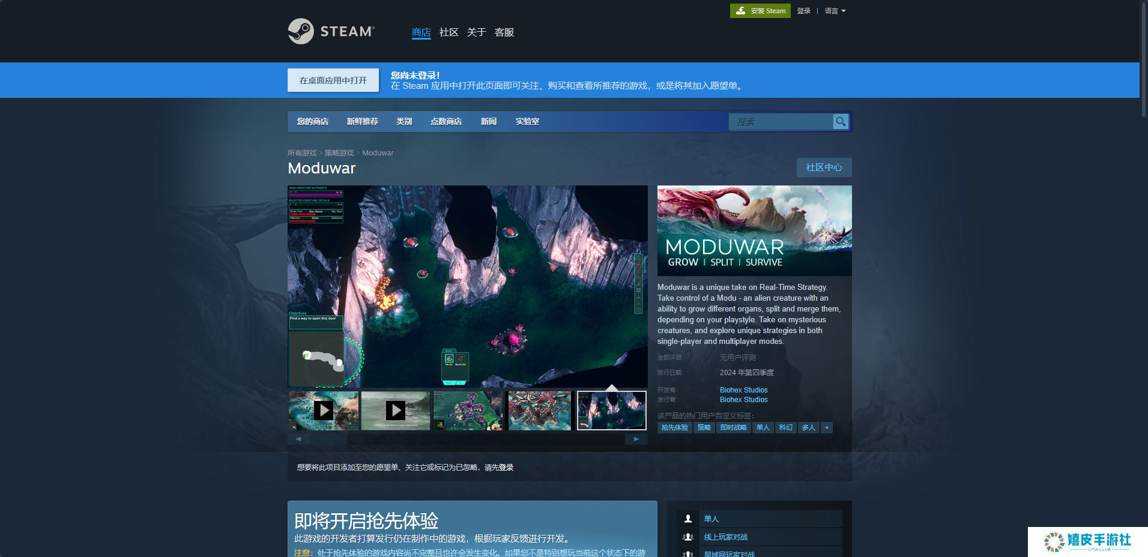Viewport: 1148px width, 557px height.
Task: Click into the store search field
Action: tap(781, 122)
